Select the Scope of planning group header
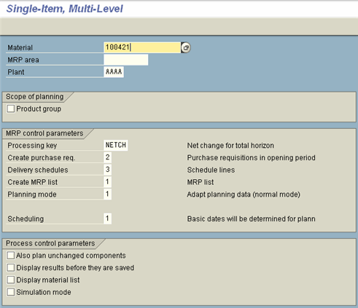The image size is (358, 308). pyautogui.click(x=35, y=97)
